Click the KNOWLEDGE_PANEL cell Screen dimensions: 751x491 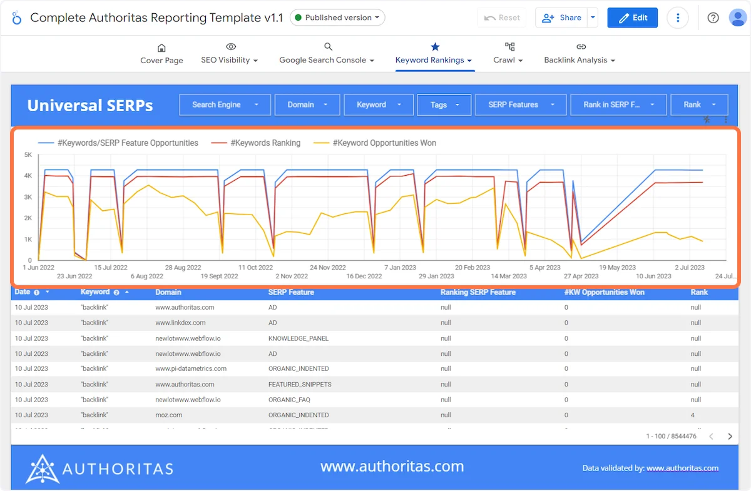(x=299, y=338)
